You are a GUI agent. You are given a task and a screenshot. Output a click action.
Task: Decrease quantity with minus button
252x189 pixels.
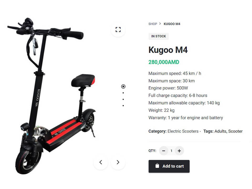pyautogui.click(x=164, y=151)
